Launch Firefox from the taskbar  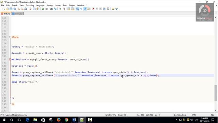(x=59, y=120)
